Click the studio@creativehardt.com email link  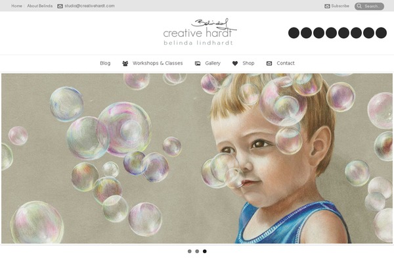click(89, 6)
